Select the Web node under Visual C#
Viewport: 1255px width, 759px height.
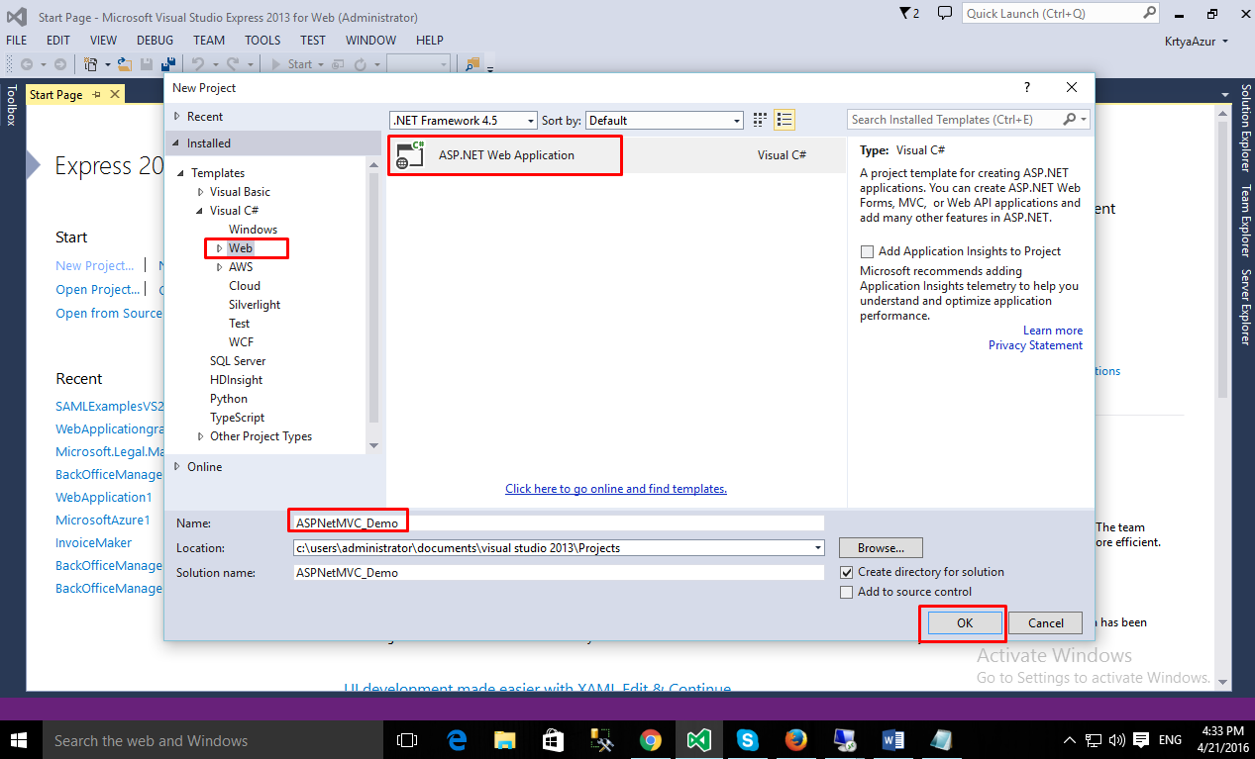[241, 248]
